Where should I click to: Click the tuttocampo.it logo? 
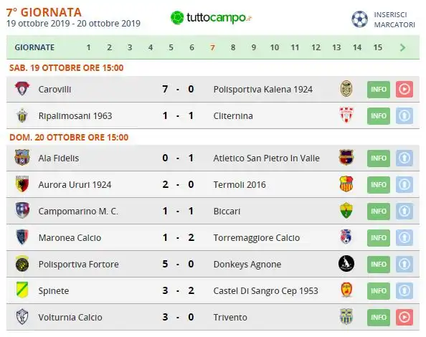[x=212, y=18]
